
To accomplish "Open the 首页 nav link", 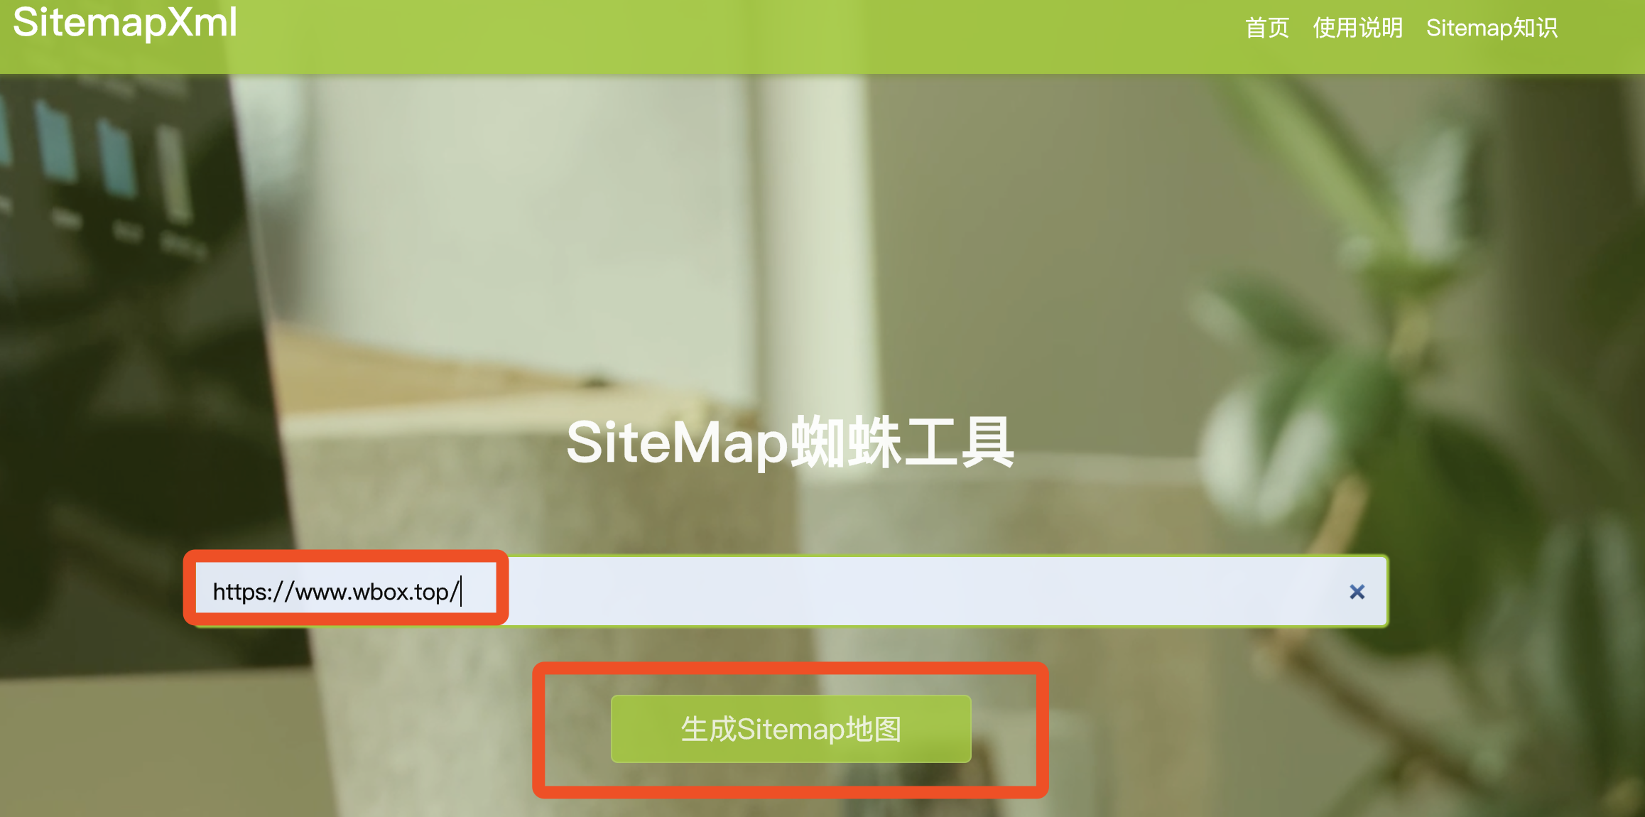I will tap(1266, 28).
